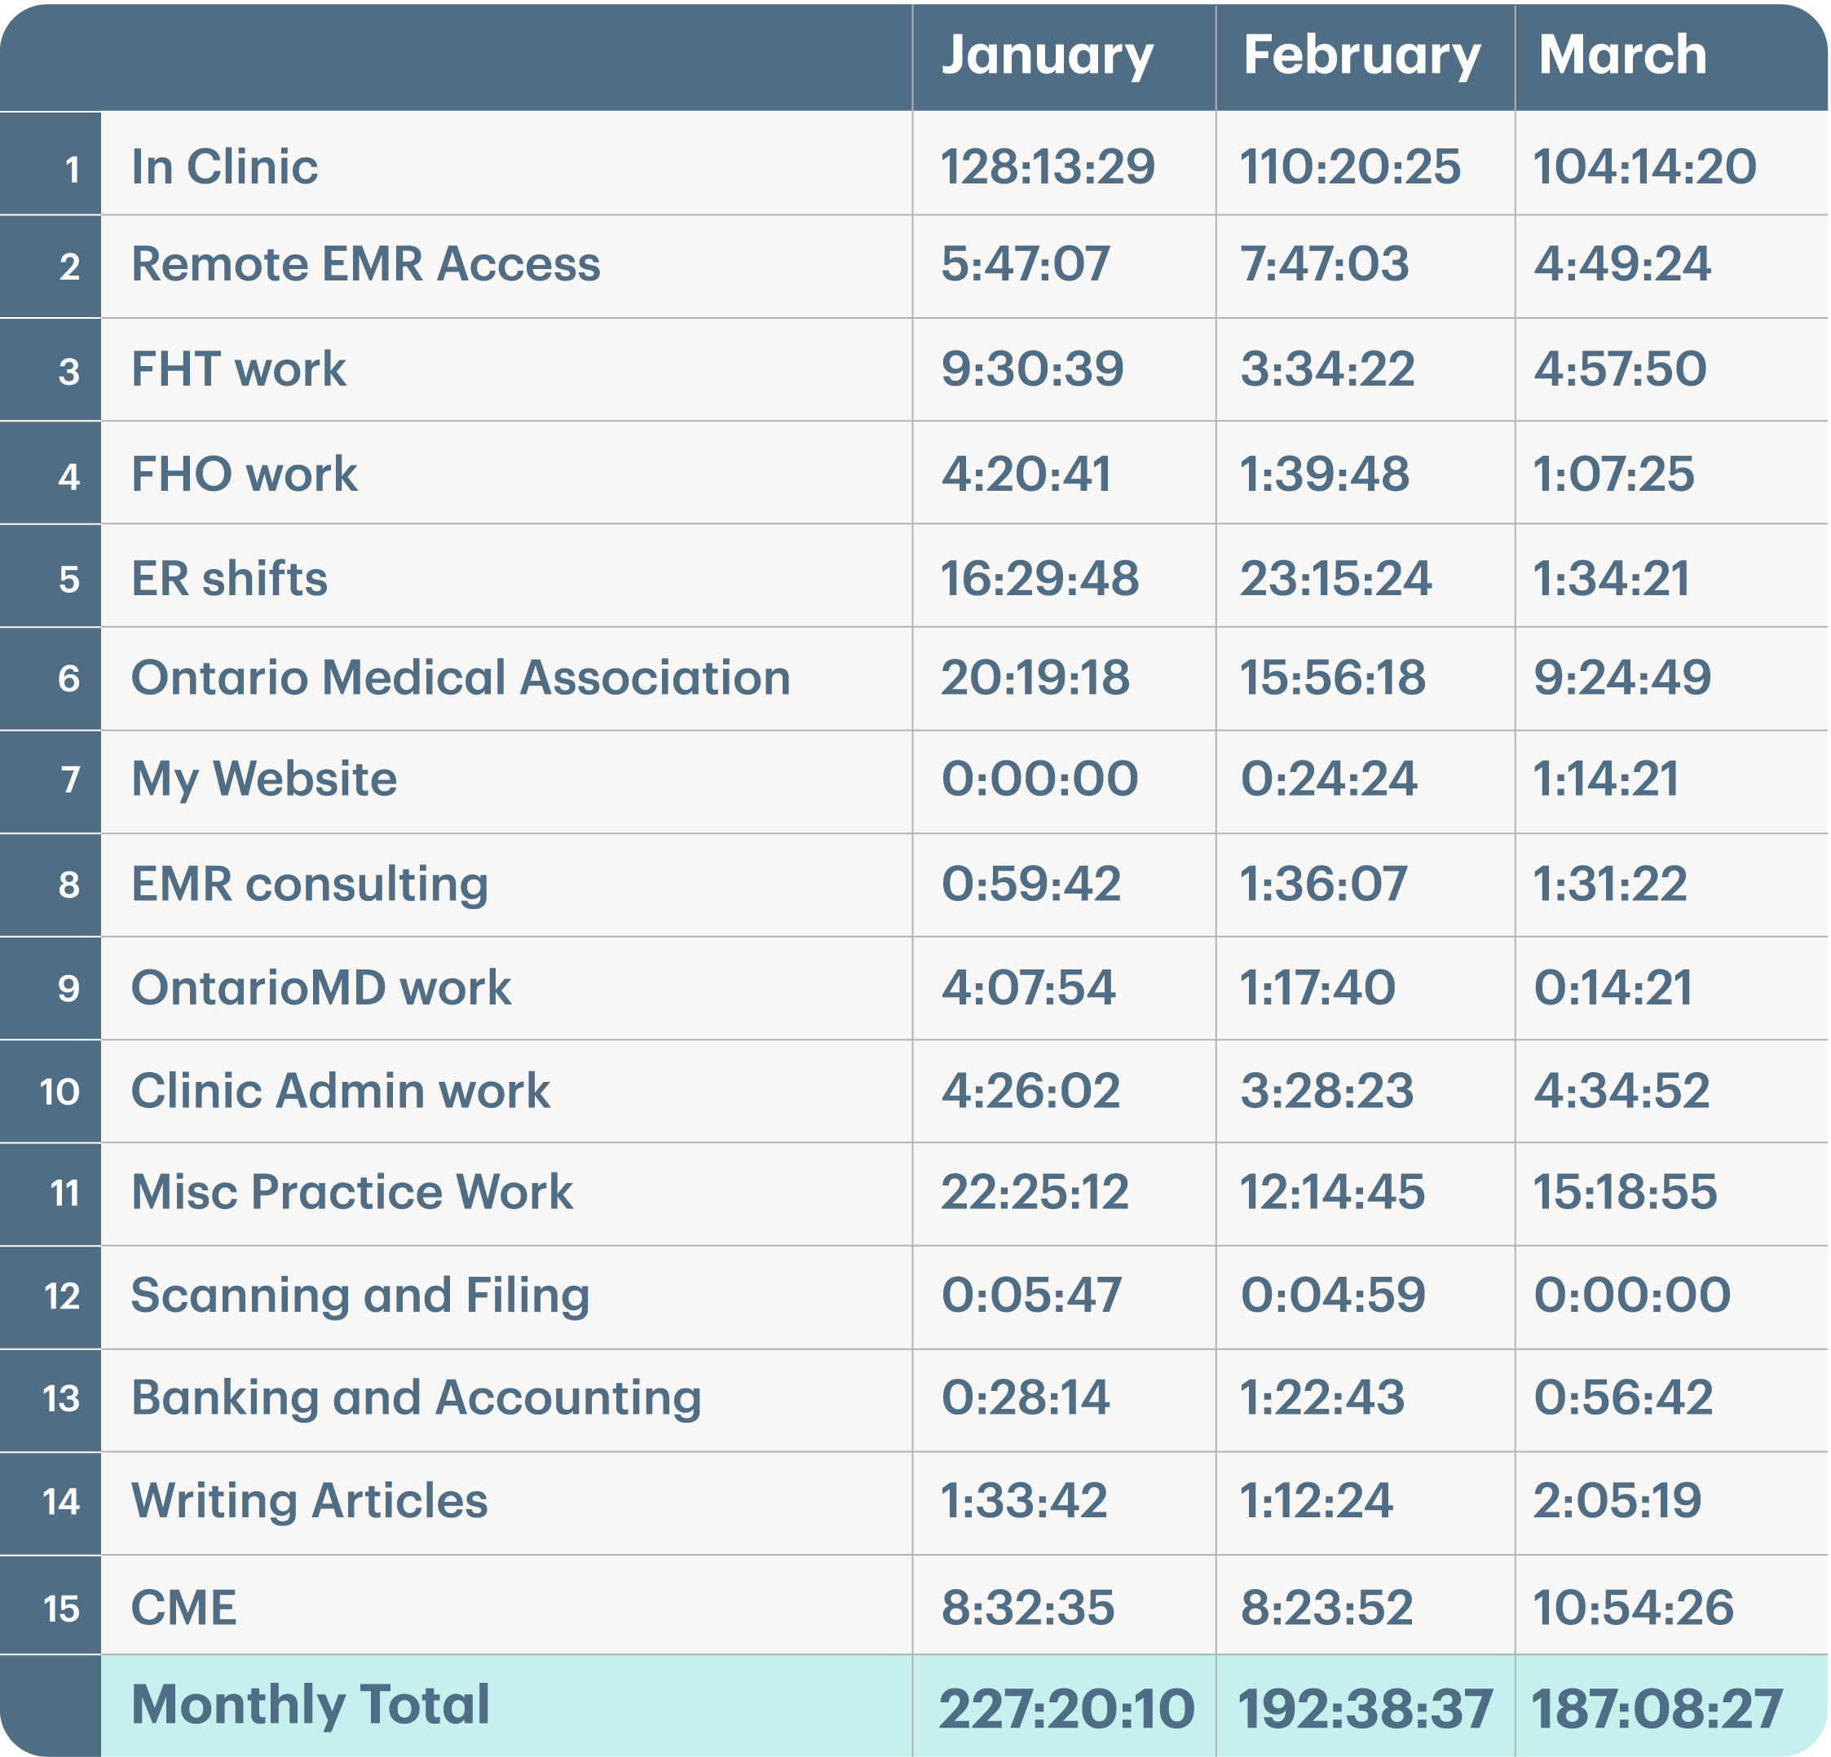
Task: Select the Monthly Total label
Action: pos(310,1704)
